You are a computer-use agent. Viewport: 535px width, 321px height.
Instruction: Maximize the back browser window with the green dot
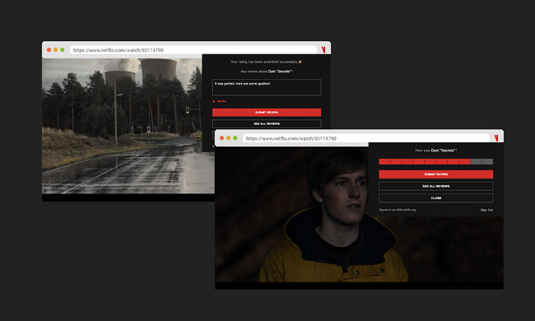(62, 50)
